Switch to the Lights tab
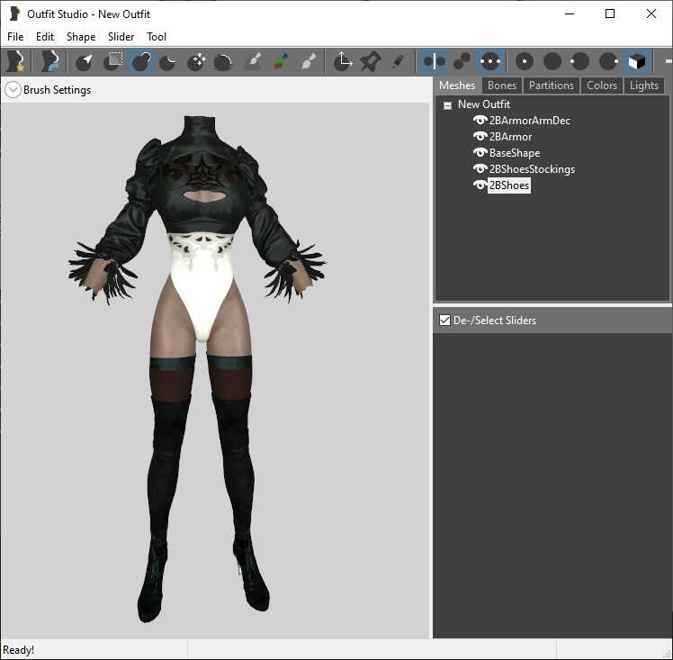The image size is (673, 660). (644, 86)
